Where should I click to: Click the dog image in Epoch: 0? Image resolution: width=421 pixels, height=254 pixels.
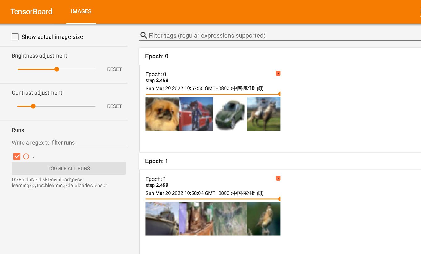click(x=162, y=114)
